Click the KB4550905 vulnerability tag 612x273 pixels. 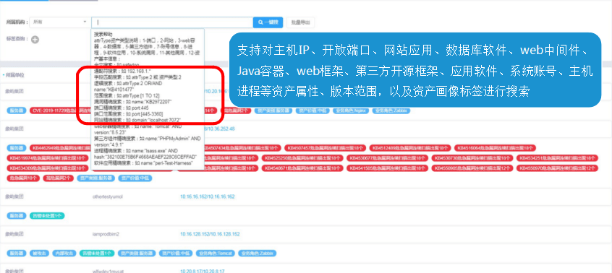point(472,168)
